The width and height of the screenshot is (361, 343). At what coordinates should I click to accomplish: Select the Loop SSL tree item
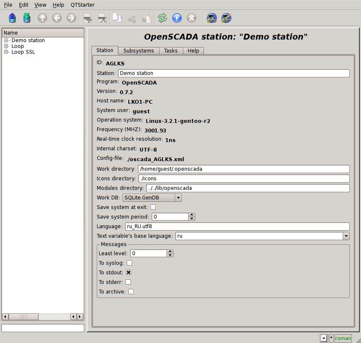[x=23, y=52]
